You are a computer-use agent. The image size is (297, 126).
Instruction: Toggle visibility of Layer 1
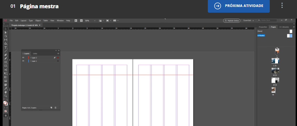pos(23,61)
